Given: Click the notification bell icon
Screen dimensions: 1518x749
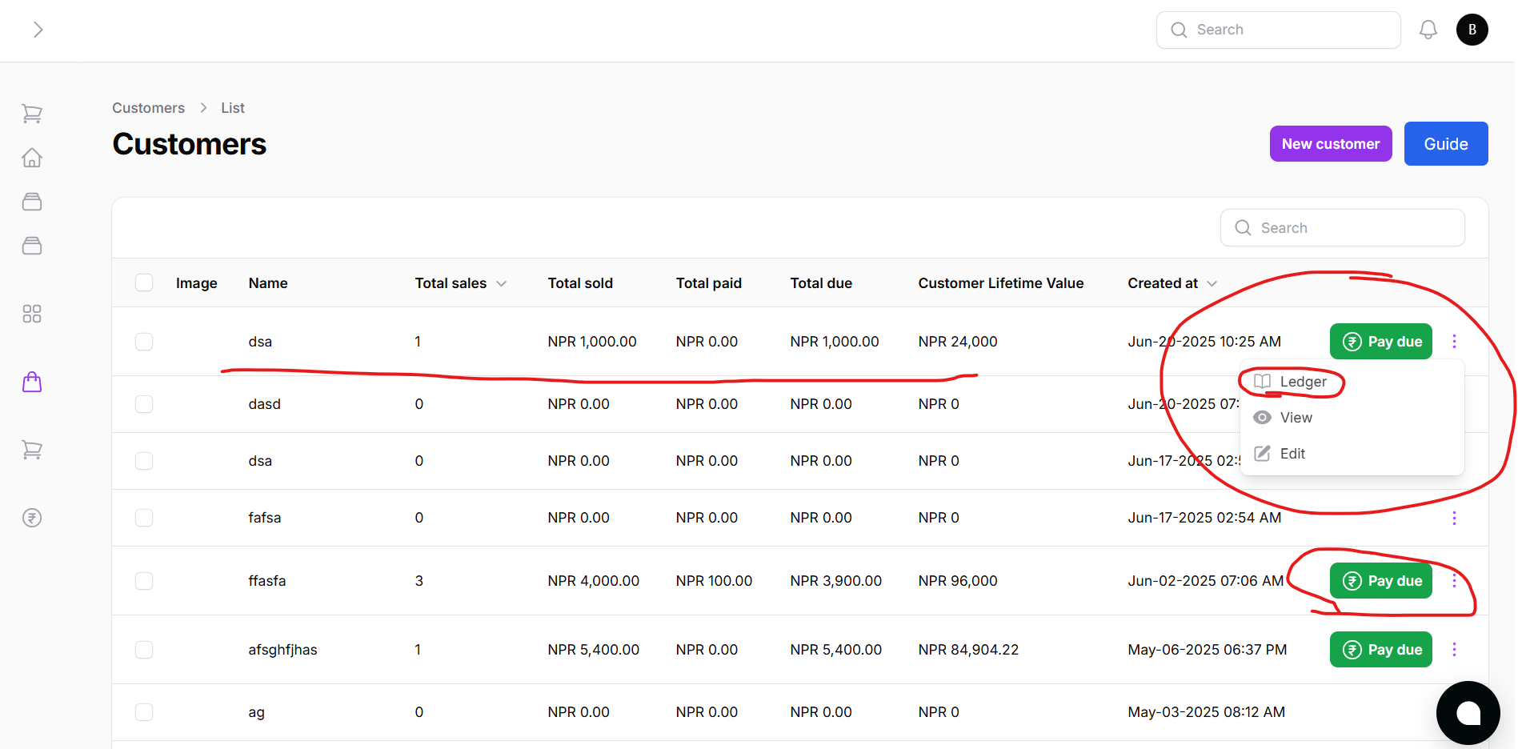Looking at the screenshot, I should click(1428, 30).
